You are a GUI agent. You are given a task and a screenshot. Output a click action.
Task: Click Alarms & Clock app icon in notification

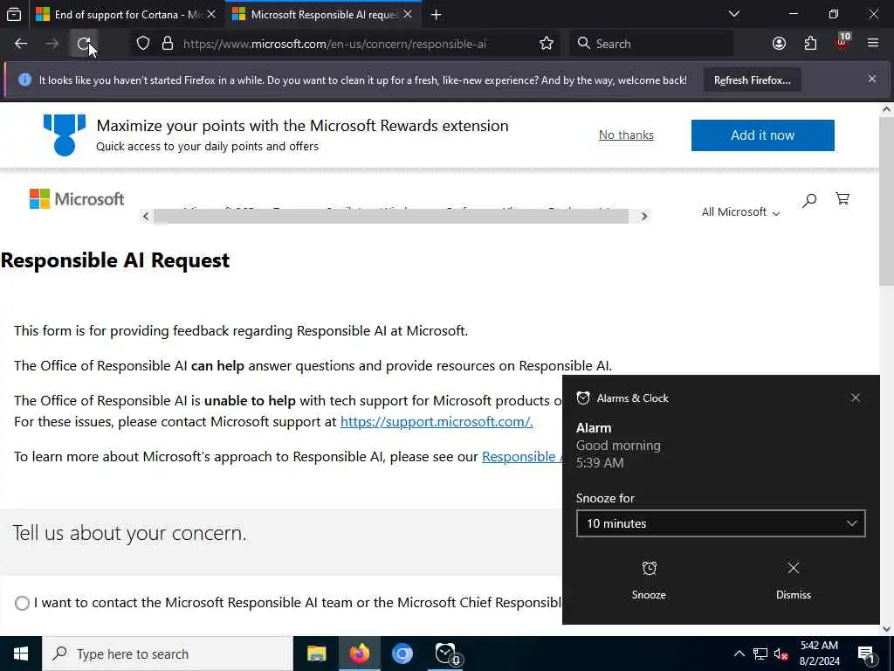[x=582, y=398]
